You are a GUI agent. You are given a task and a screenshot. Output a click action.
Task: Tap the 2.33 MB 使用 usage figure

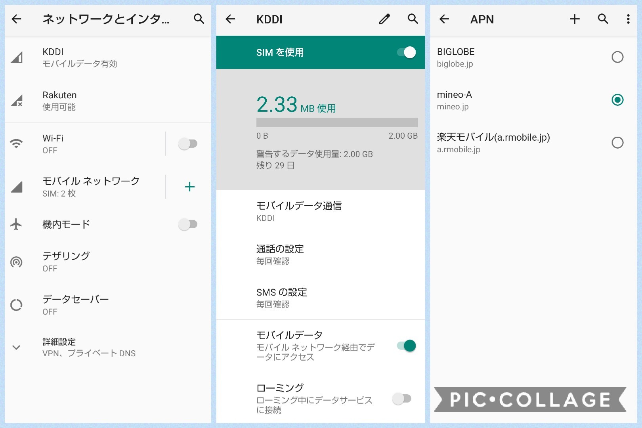pyautogui.click(x=296, y=105)
